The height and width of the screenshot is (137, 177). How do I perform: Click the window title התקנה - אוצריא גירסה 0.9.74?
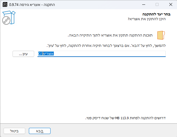point(32,5)
